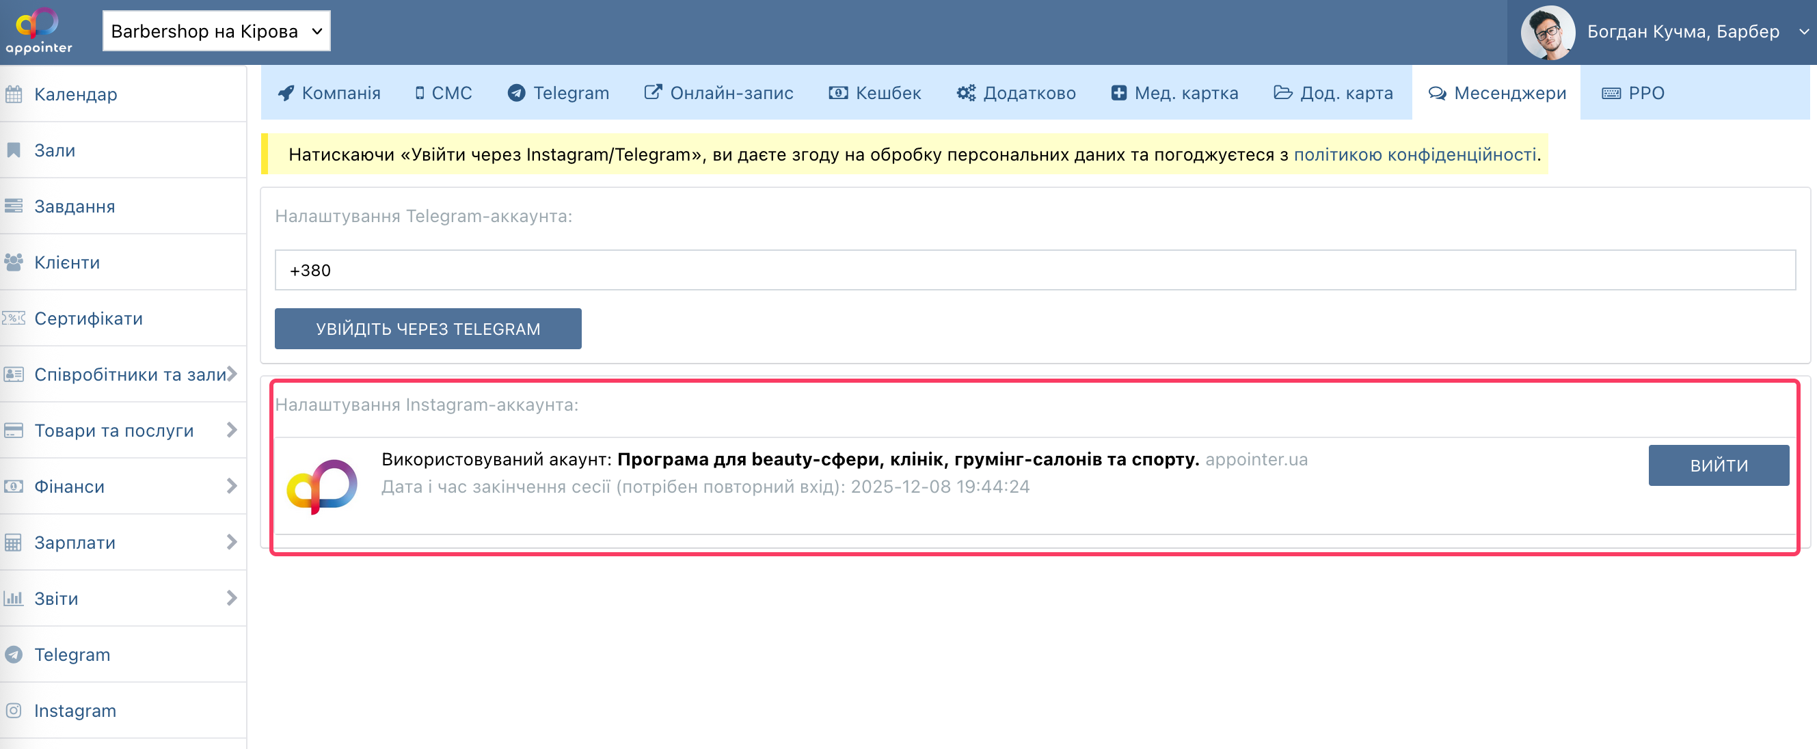The height and width of the screenshot is (749, 1817).
Task: Click the Завдання tasks icon
Action: coord(14,206)
